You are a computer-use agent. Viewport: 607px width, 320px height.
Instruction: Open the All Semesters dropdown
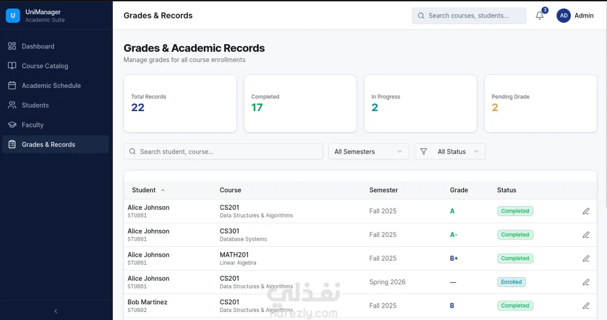pyautogui.click(x=368, y=151)
